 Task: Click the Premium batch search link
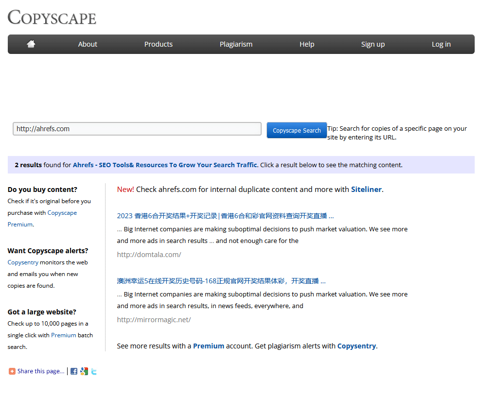click(x=64, y=335)
